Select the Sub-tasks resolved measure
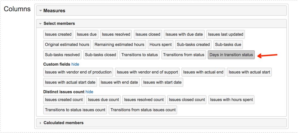The height and width of the screenshot is (133, 298). click(x=62, y=55)
